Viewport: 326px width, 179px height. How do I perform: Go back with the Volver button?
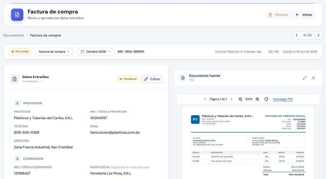304,15
